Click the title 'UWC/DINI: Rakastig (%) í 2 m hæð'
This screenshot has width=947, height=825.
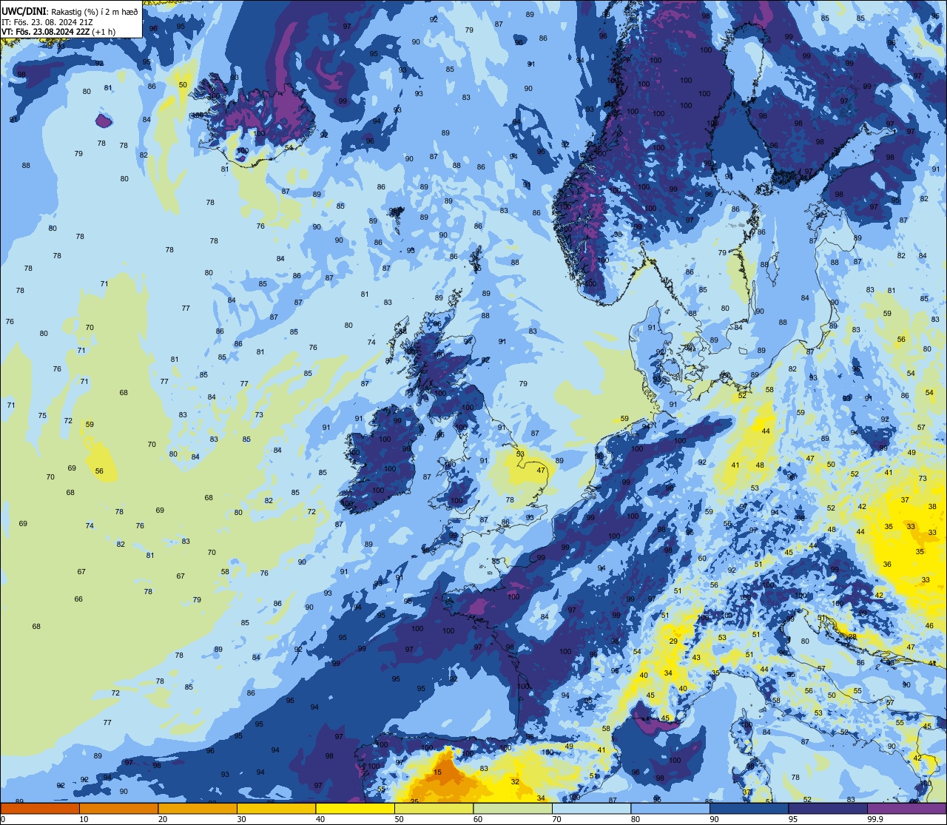(70, 12)
